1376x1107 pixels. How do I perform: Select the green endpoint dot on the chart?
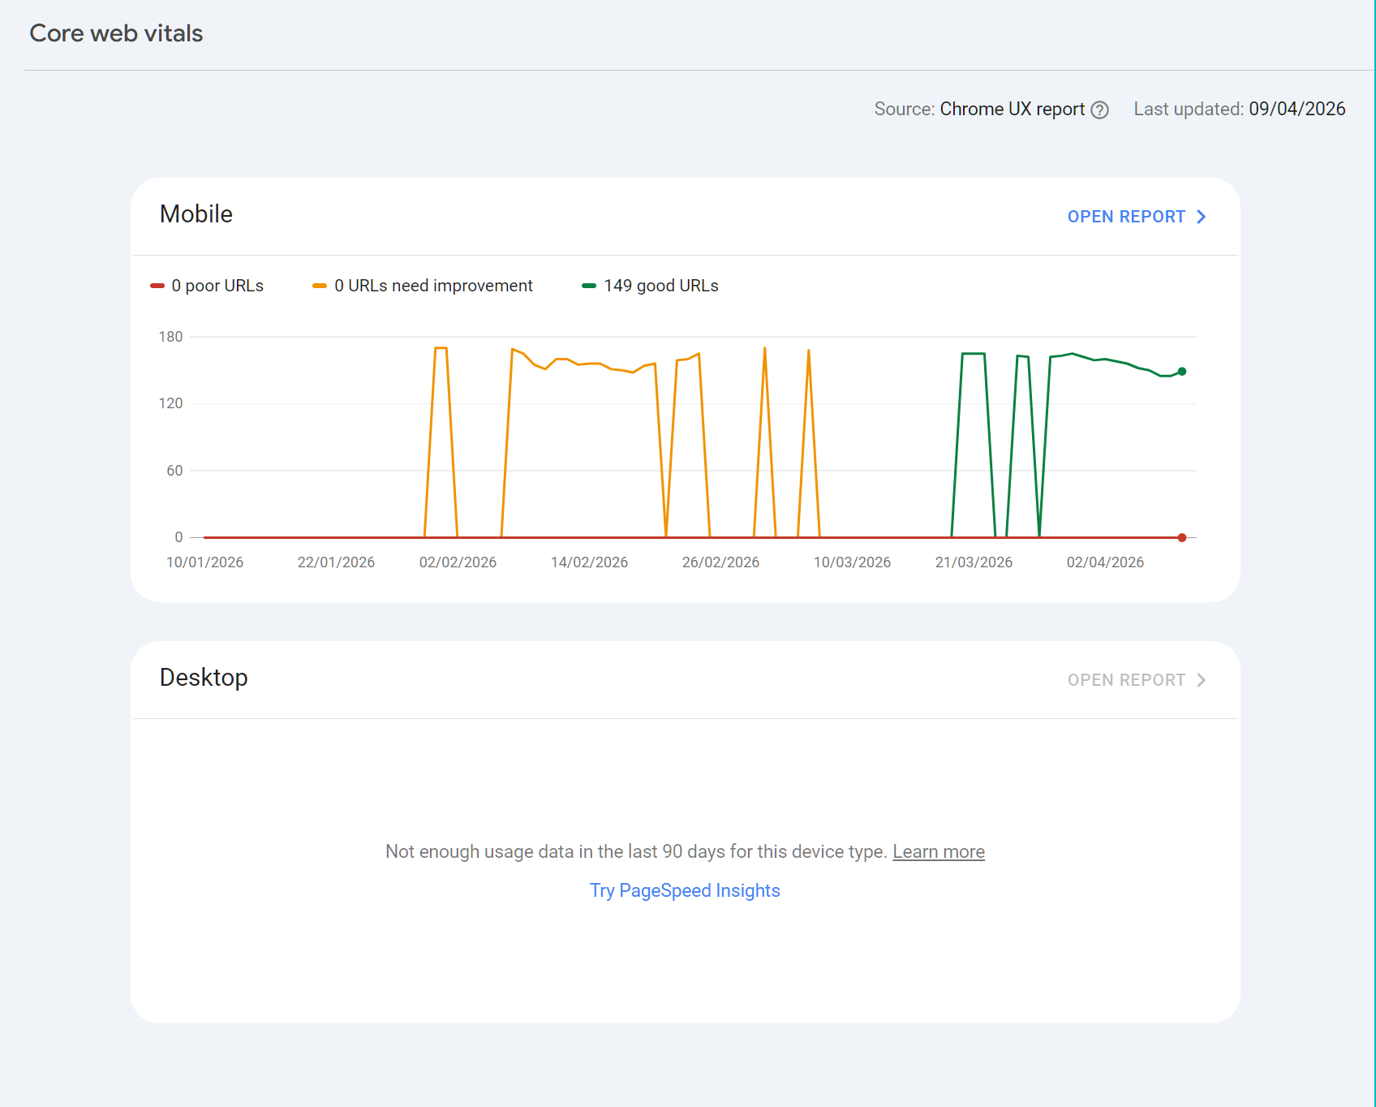click(1182, 372)
